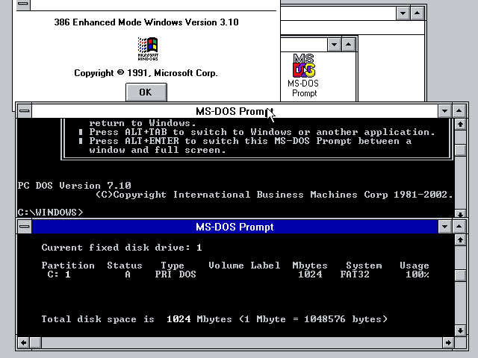
Task: Click the blue title bar of active MS-DOS Prompt
Action: 235,227
